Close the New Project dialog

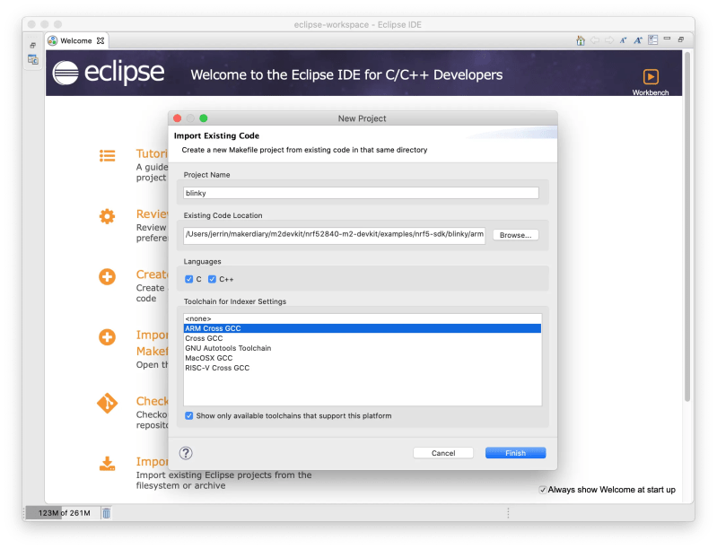178,118
